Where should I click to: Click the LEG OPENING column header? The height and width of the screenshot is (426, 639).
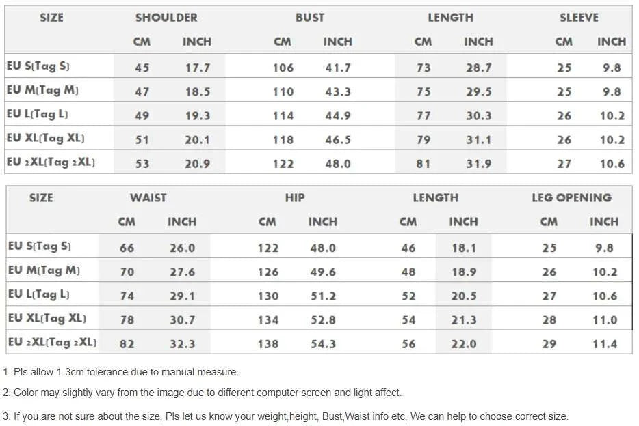point(571,198)
